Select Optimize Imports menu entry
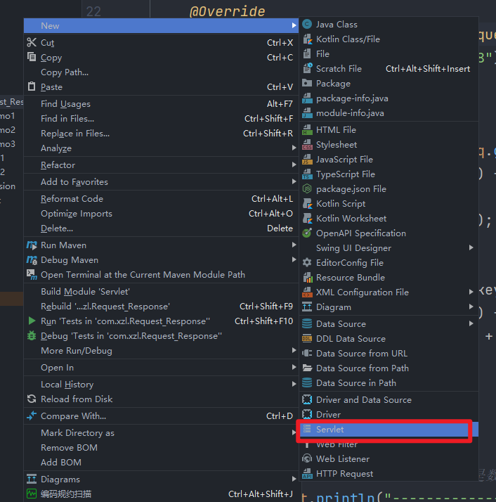 coord(162,214)
